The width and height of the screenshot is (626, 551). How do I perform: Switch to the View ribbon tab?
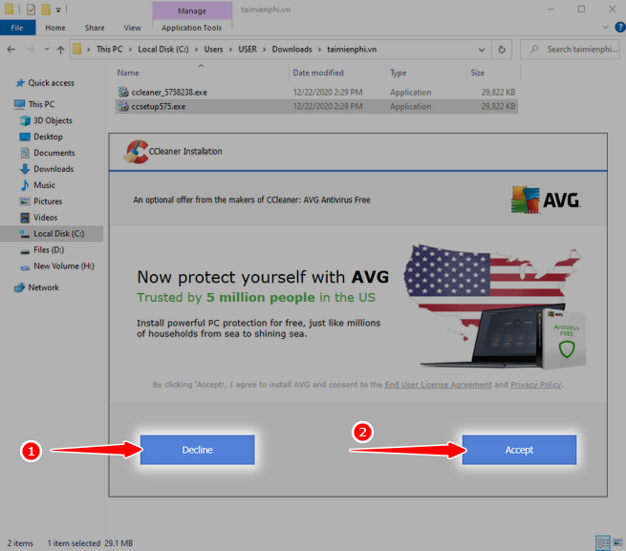click(132, 28)
